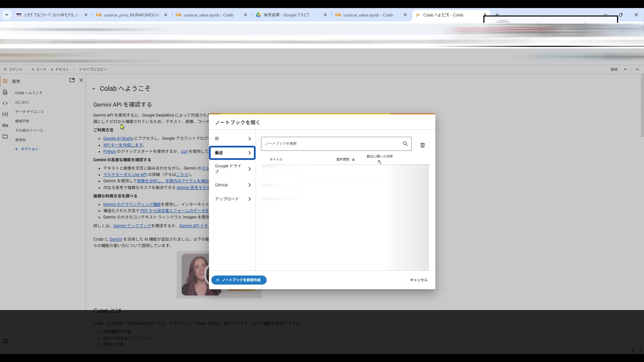Switch to usedcar_price_MURAKUMOCAR browser tab
The height and width of the screenshot is (362, 644).
(x=131, y=15)
